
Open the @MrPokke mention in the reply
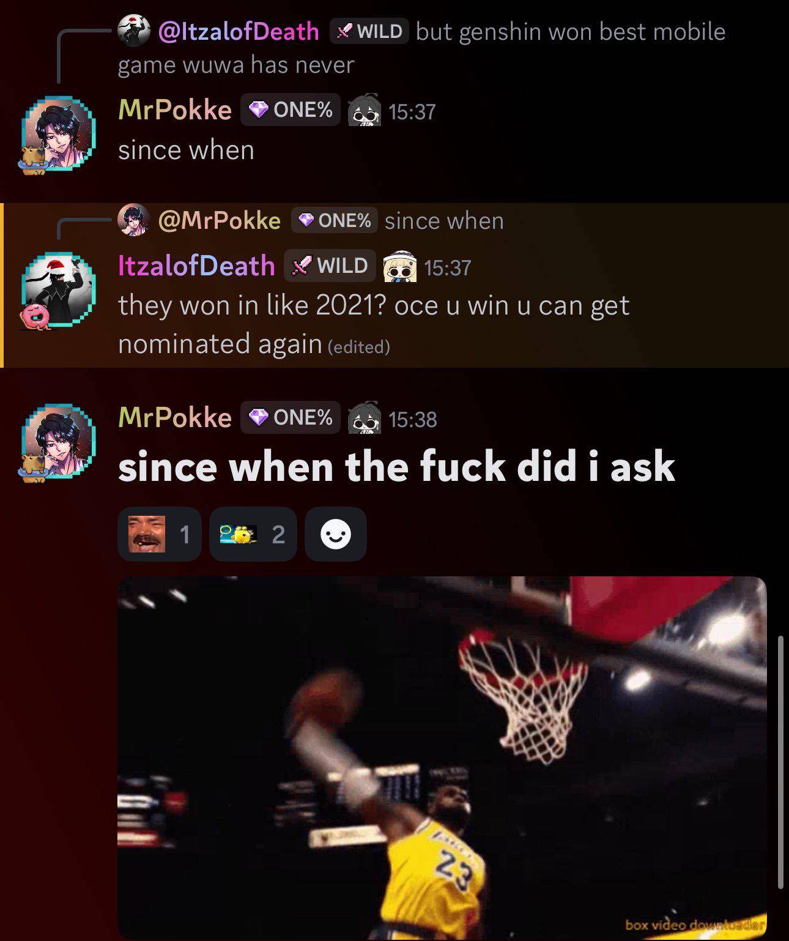(219, 220)
